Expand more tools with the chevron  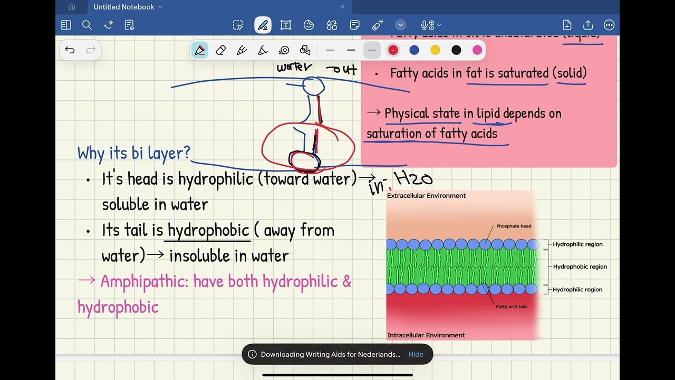[401, 25]
